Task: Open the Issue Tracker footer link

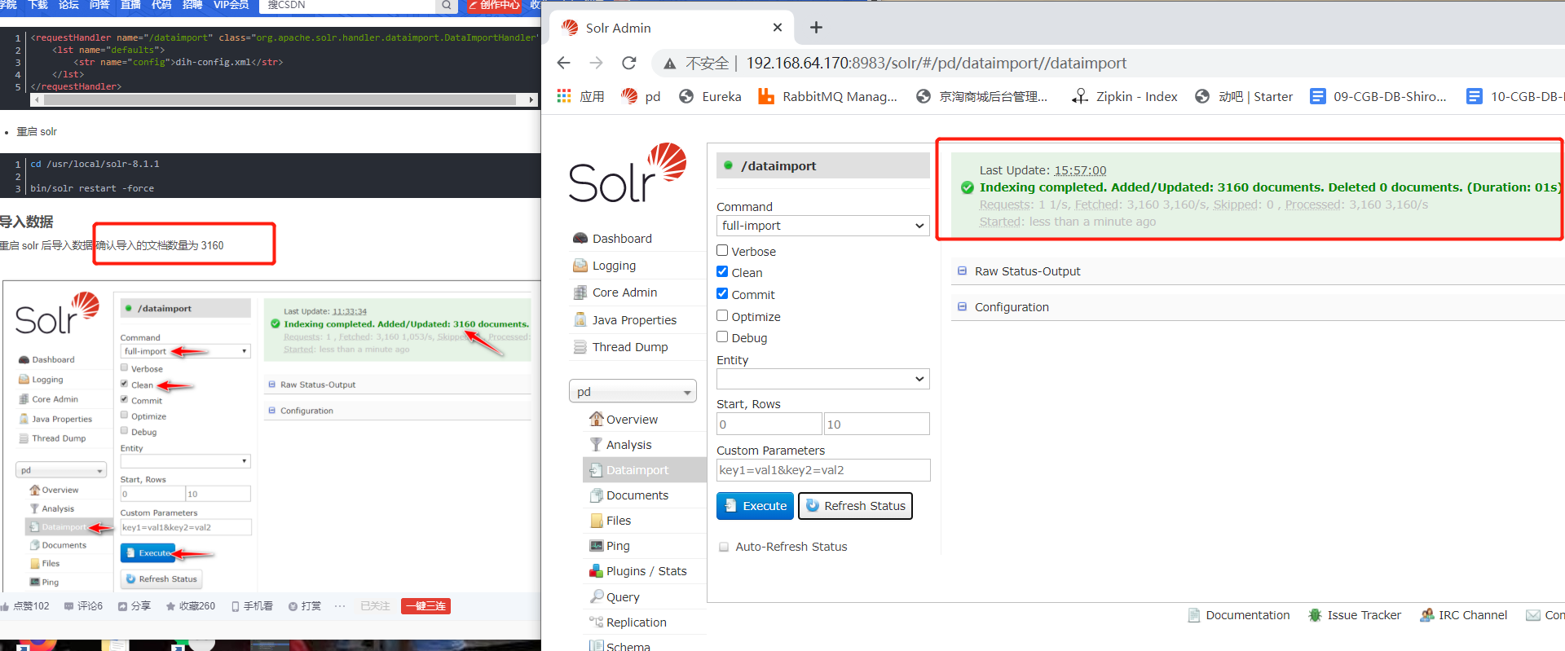Action: [x=1355, y=615]
